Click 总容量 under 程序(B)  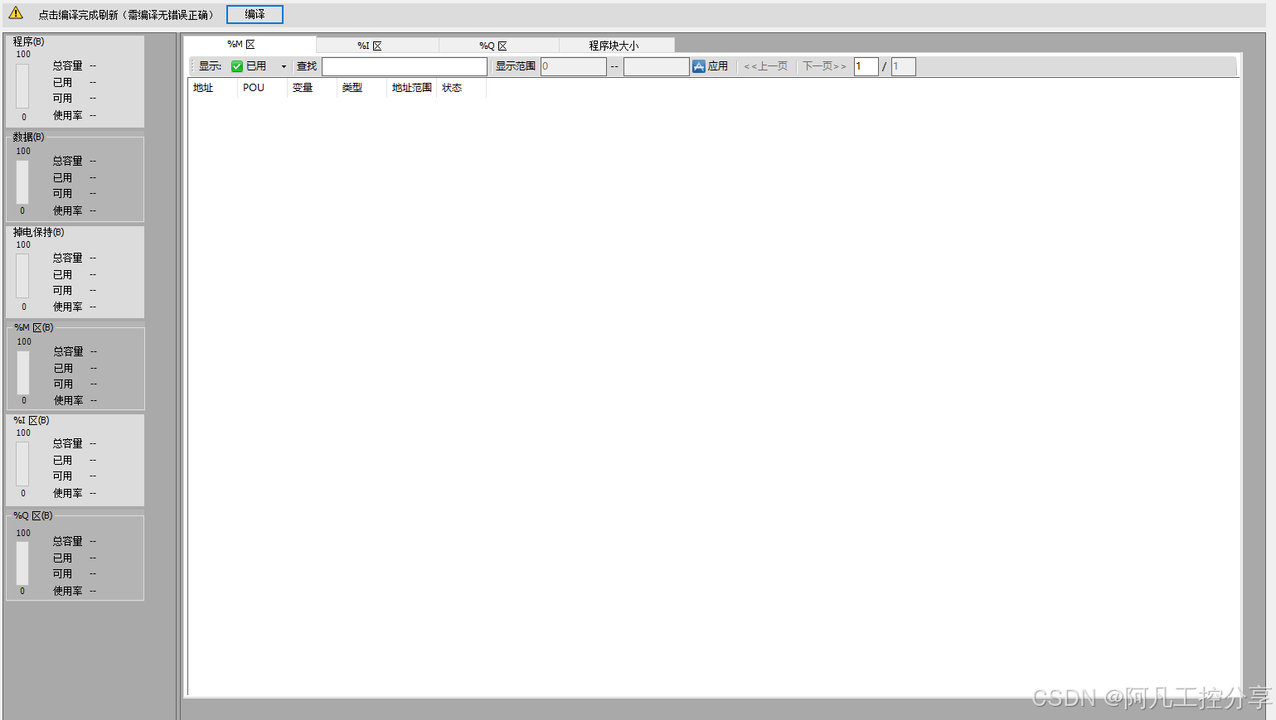click(68, 65)
